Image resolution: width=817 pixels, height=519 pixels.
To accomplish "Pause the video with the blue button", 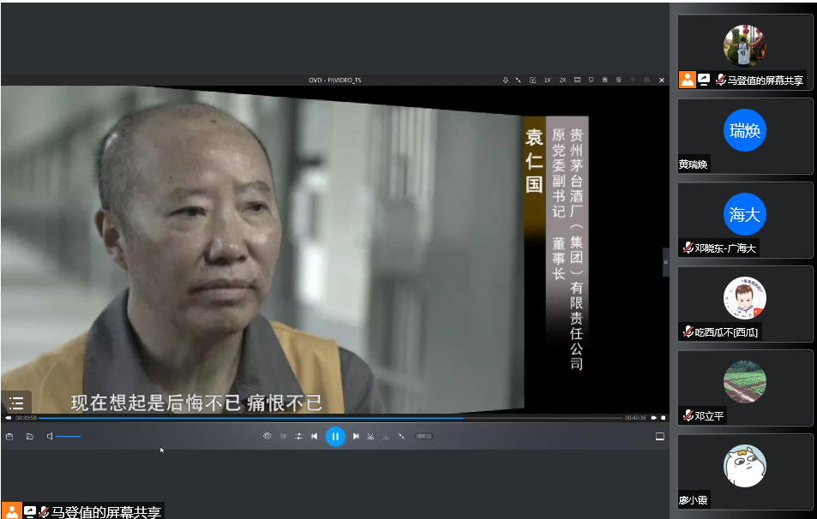I will click(x=335, y=436).
